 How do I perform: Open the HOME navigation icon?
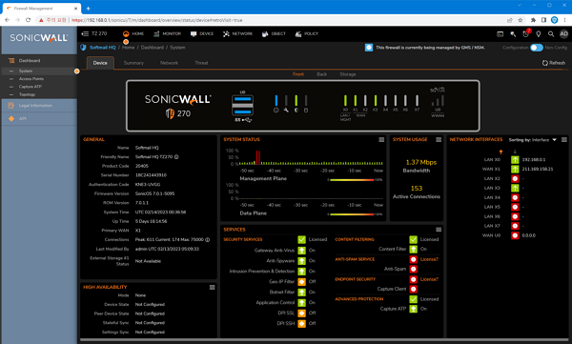pos(126,34)
